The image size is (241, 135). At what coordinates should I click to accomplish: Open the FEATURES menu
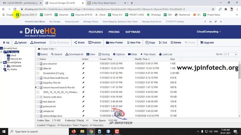point(96,32)
